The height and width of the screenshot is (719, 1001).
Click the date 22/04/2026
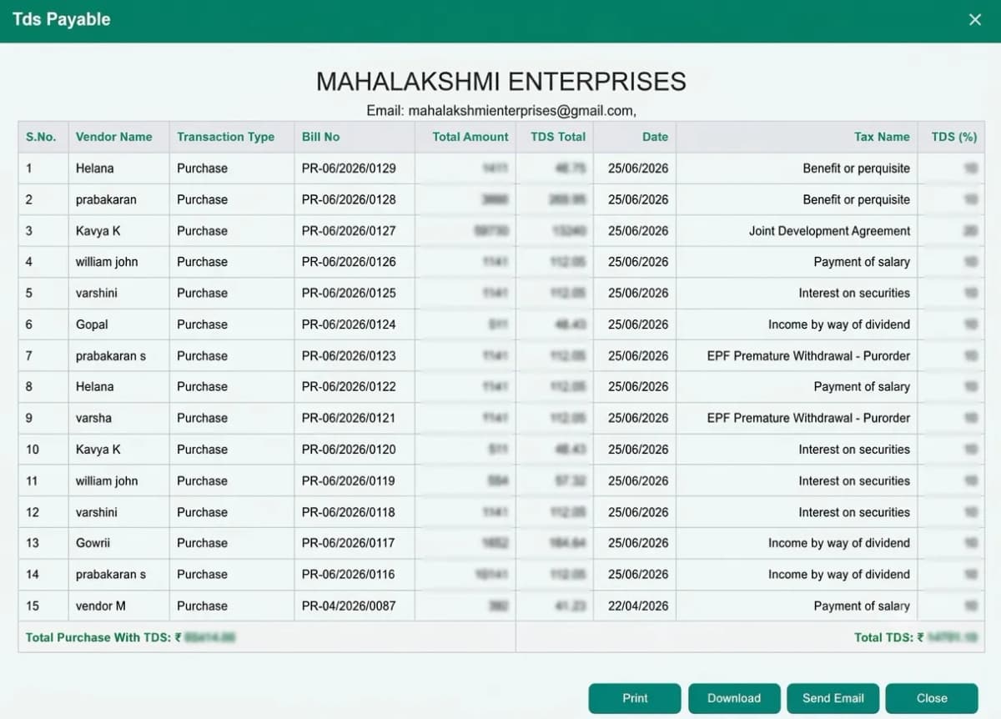click(x=638, y=606)
